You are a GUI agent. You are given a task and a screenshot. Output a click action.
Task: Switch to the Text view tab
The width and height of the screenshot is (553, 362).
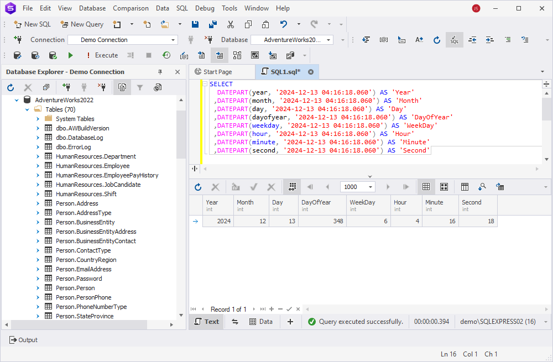click(207, 322)
